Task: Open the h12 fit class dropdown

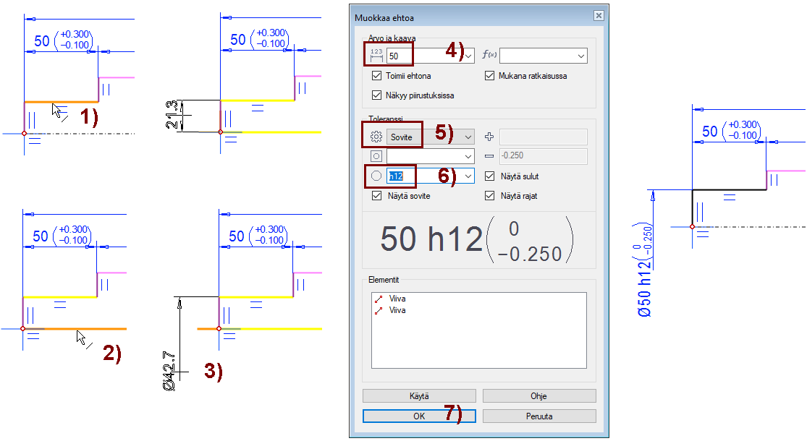Action: (x=468, y=176)
